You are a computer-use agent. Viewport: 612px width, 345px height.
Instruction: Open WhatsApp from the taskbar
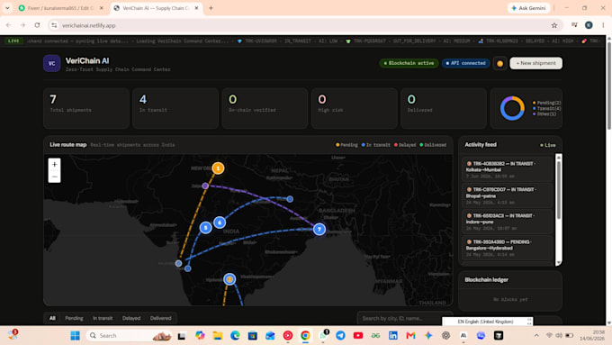click(x=323, y=336)
